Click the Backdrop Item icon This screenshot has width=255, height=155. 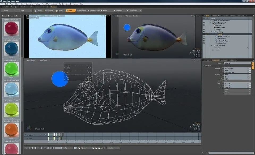[215, 27]
